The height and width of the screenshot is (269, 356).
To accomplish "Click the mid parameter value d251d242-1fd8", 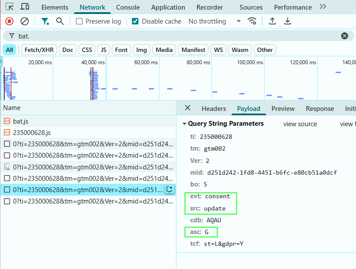I will [272, 172].
